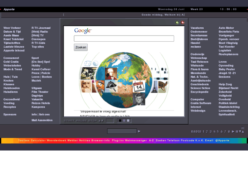Screen dimensions: 248x186
Task: Click the Cancer zodiac symbol icon
Action: 87,63
